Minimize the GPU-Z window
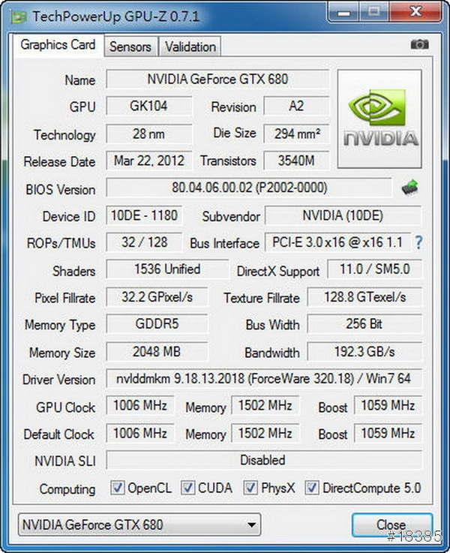The width and height of the screenshot is (450, 553). pos(343,12)
